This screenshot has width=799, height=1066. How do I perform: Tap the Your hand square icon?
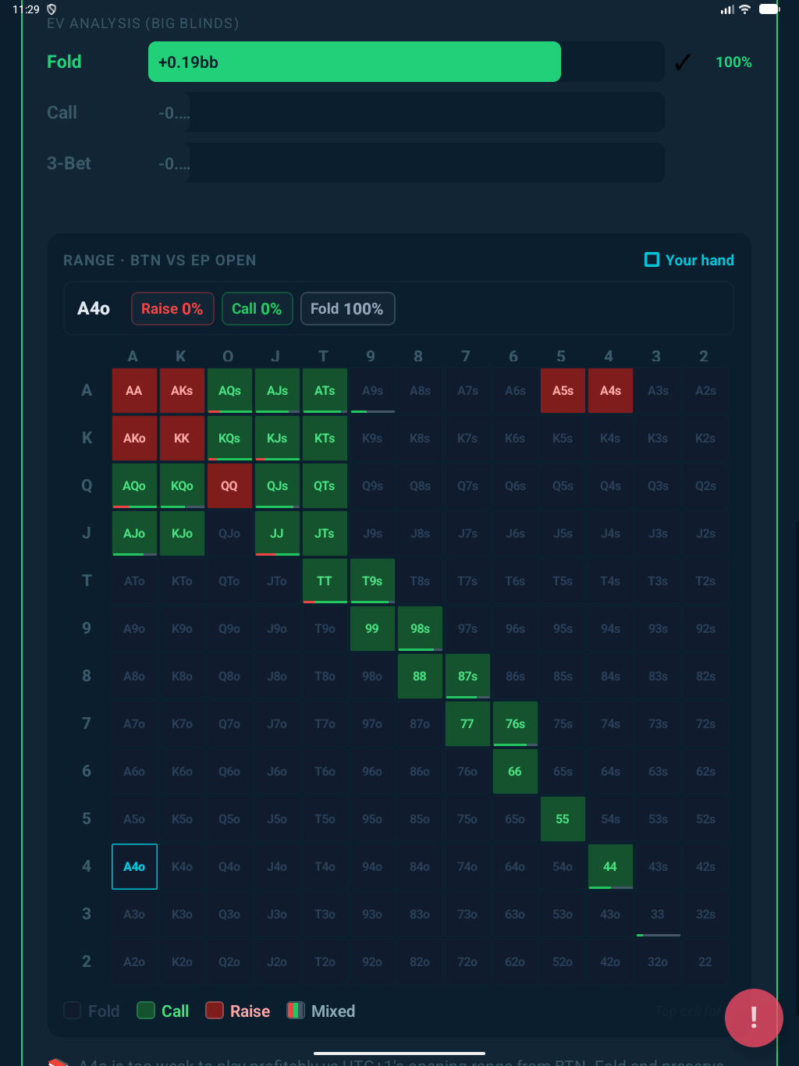[x=652, y=260]
